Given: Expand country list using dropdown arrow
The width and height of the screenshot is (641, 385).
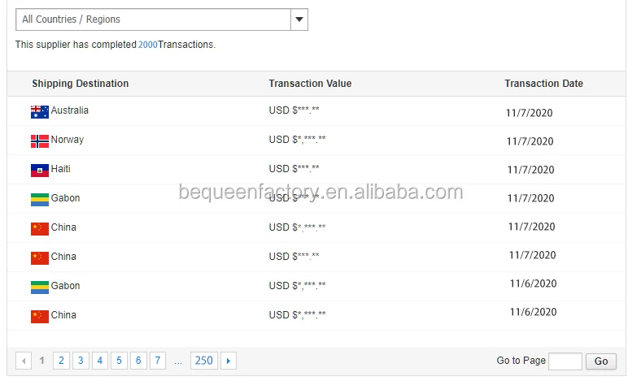Looking at the screenshot, I should tap(299, 19).
